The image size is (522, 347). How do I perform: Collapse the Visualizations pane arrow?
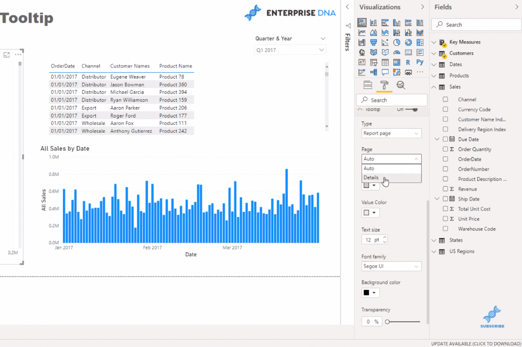422,7
